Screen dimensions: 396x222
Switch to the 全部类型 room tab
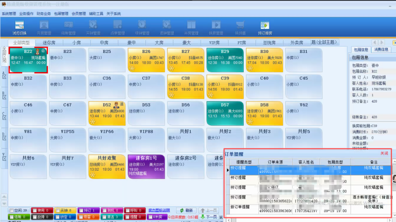coord(22,43)
